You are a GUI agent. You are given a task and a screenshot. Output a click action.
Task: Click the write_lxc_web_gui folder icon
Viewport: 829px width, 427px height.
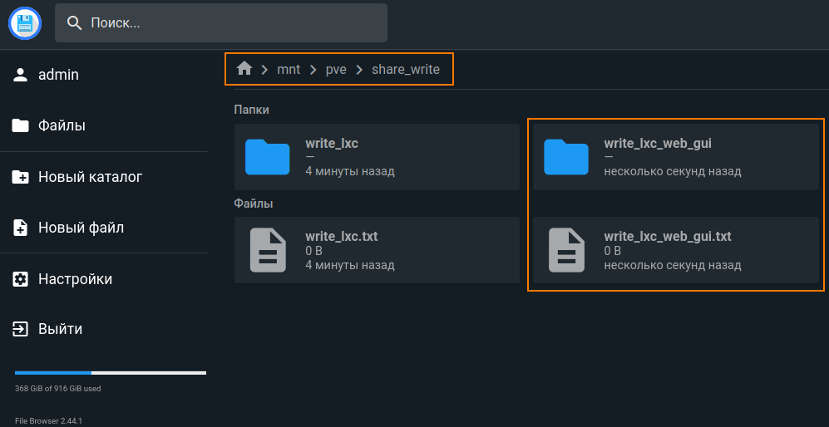click(x=565, y=157)
